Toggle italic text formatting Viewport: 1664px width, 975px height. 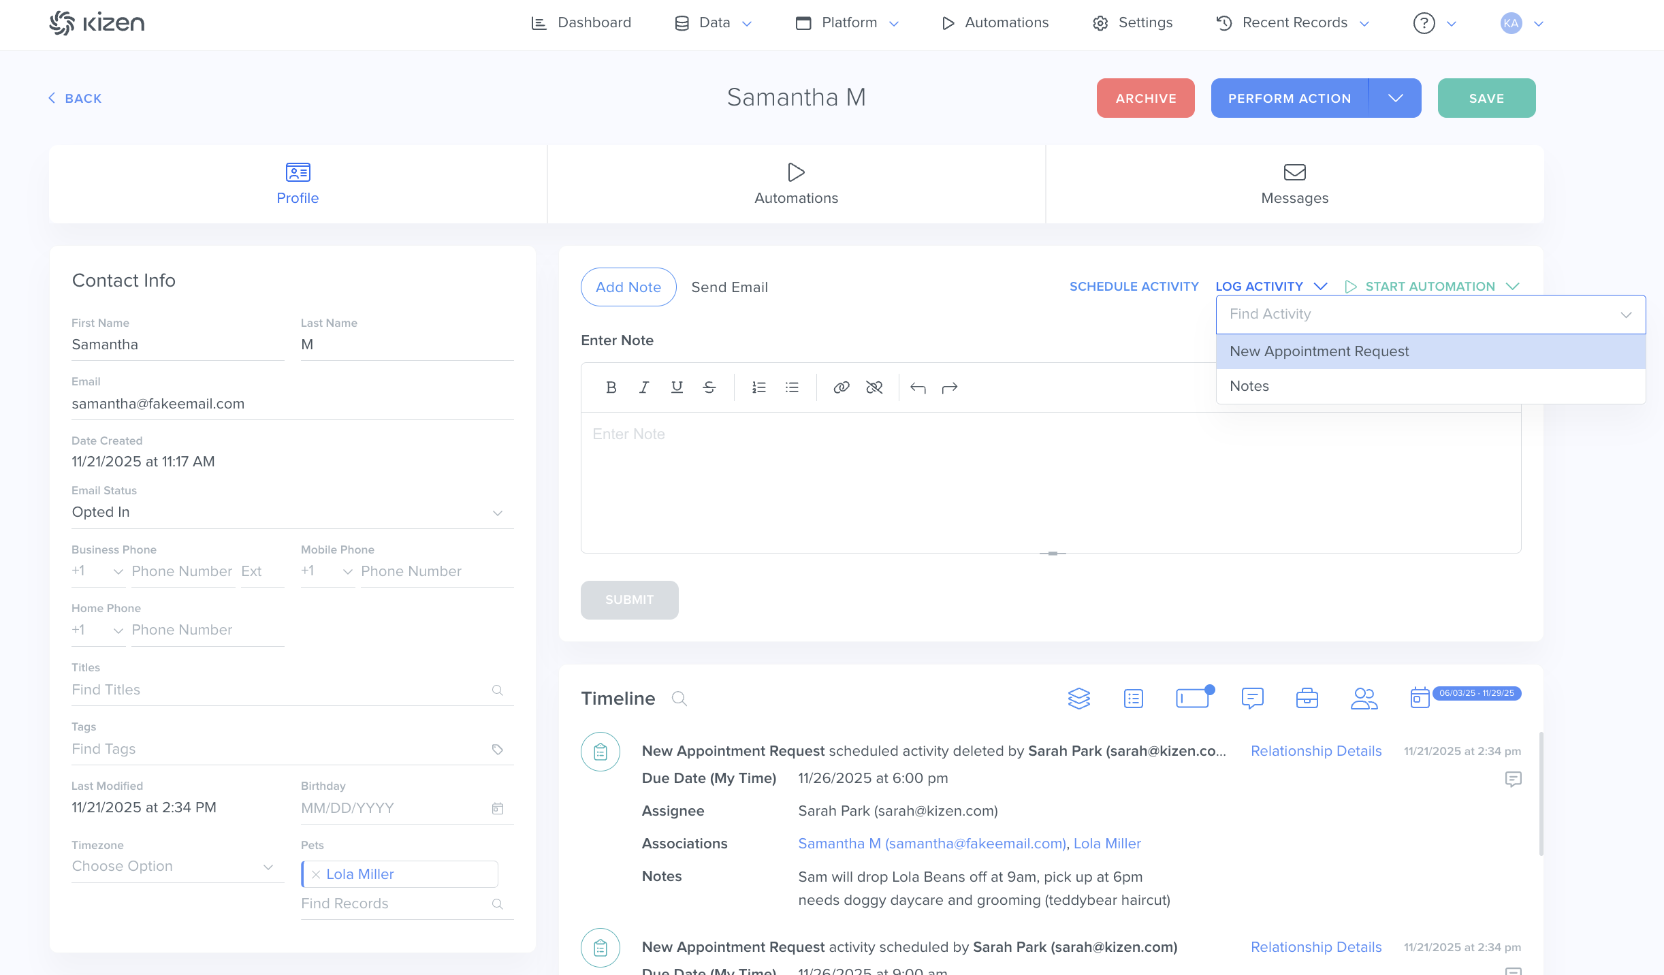(x=643, y=387)
